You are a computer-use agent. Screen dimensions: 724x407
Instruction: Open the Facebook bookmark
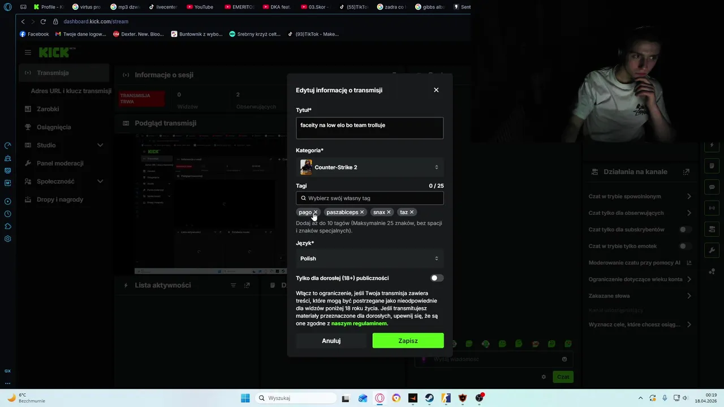(x=34, y=34)
